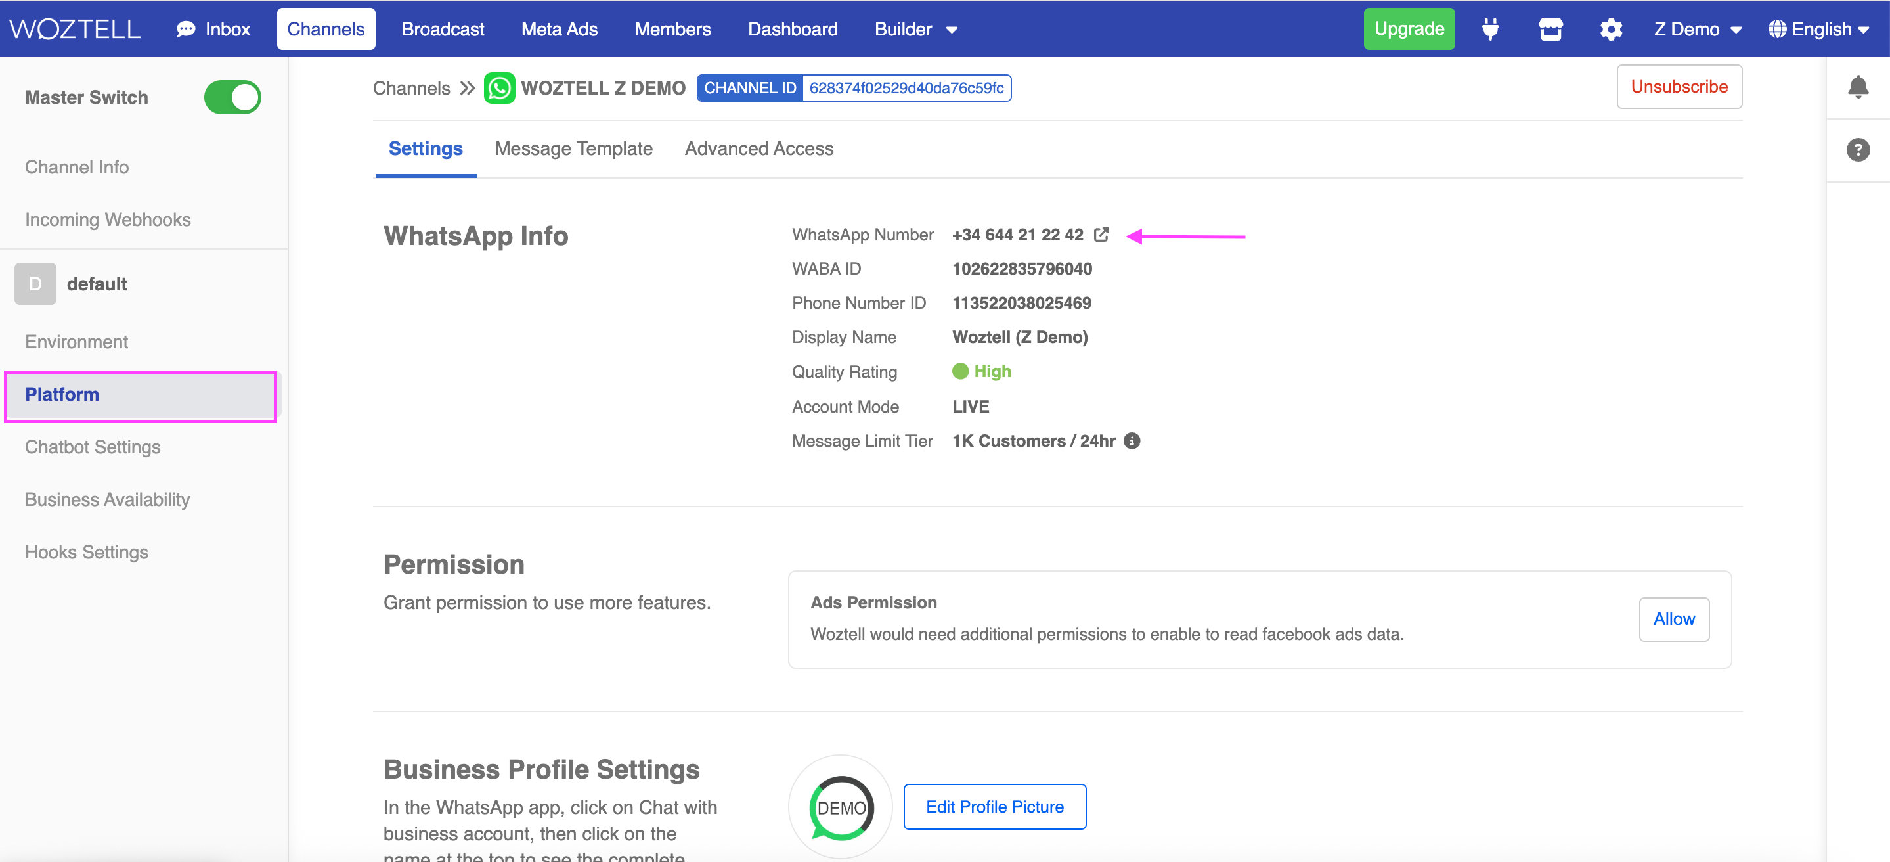Open the settings gear icon
Image resolution: width=1890 pixels, height=862 pixels.
(x=1610, y=29)
